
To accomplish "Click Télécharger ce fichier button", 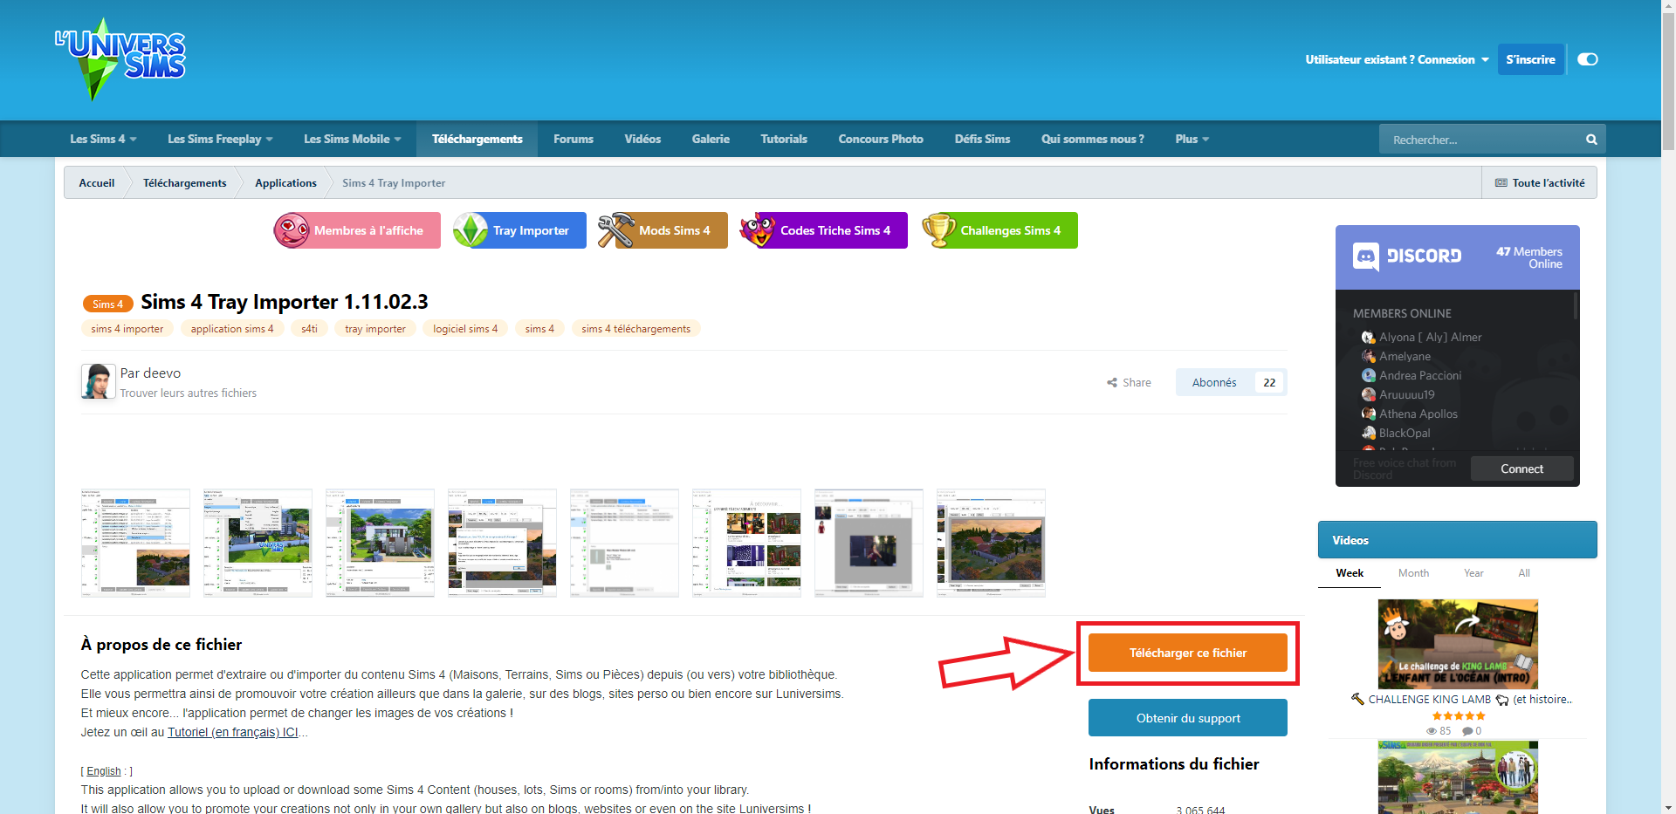I will (x=1187, y=653).
